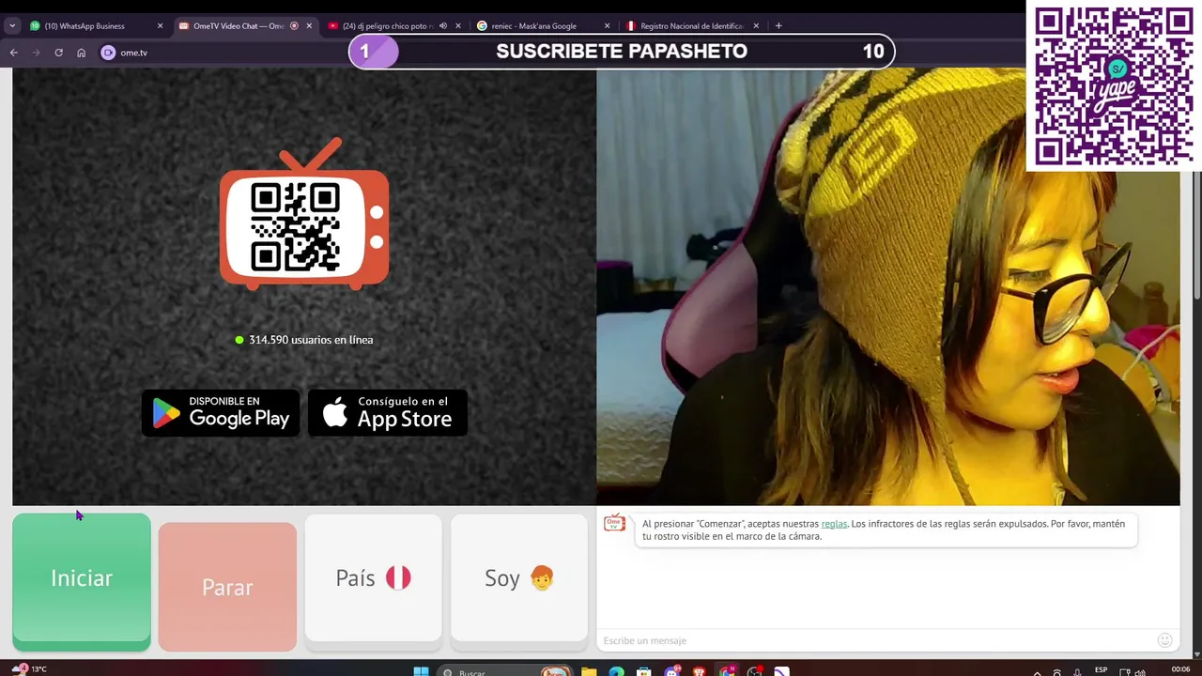Image resolution: width=1202 pixels, height=676 pixels.
Task: Open the Brave browser taskbar icon
Action: point(700,672)
